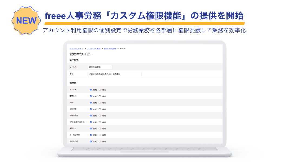The image size is (289, 162).
Task: Tick 編集 checkbox for 家族情報
Action: 100,109
